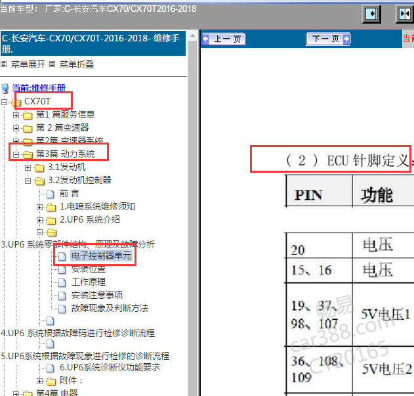This screenshot has width=414, height=396.
Task: Expand the 附件： node
Action: (39, 381)
